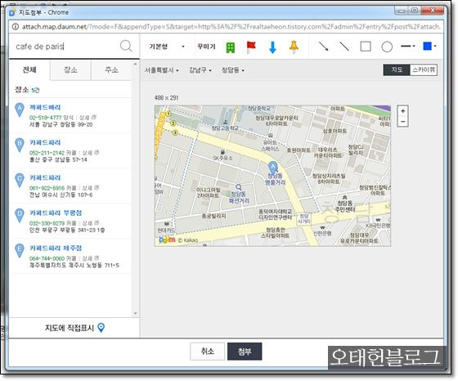458x381 pixels.
Task: Select the red flag marker icon
Action: [x=251, y=47]
